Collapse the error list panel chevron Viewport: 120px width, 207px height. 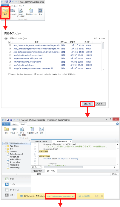pyautogui.click(x=117, y=171)
